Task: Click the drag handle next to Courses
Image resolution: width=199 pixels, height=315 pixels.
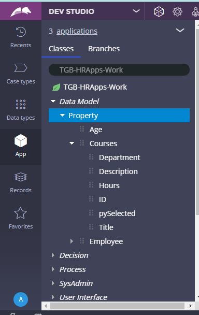Action: (x=82, y=143)
